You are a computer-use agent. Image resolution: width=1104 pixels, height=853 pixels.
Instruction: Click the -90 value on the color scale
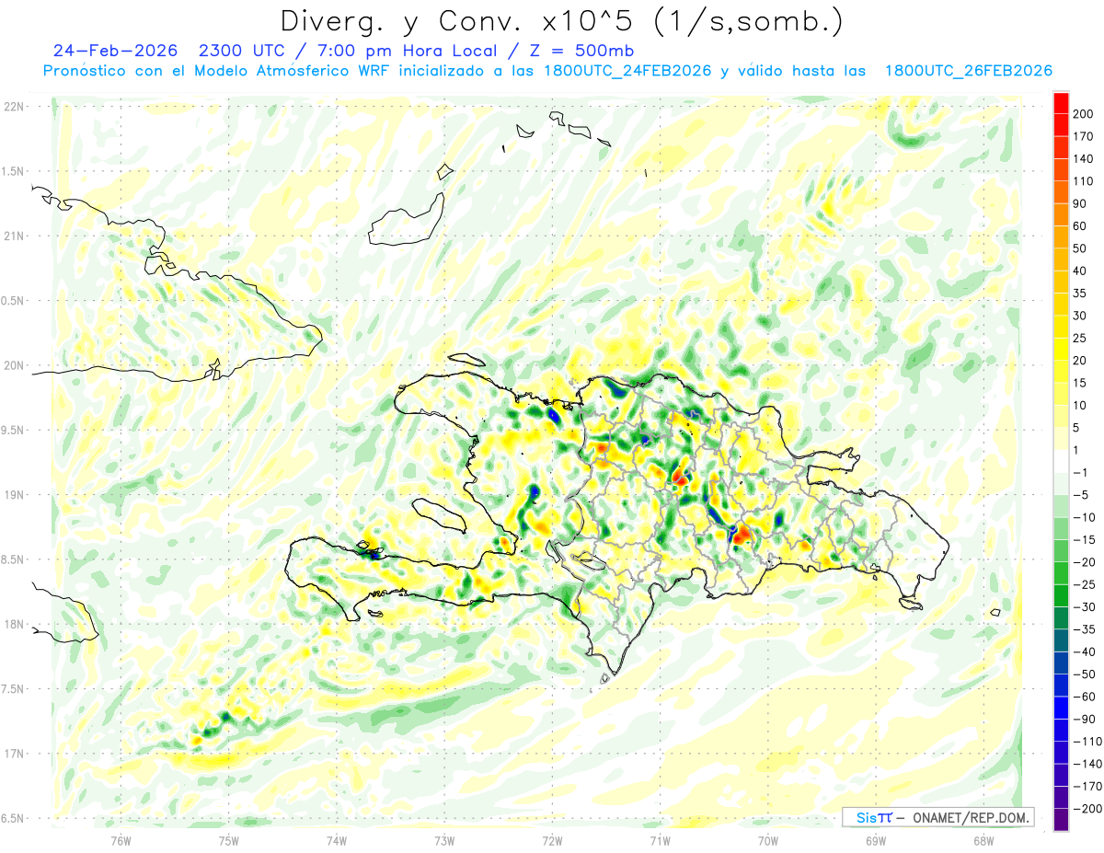pyautogui.click(x=1085, y=719)
